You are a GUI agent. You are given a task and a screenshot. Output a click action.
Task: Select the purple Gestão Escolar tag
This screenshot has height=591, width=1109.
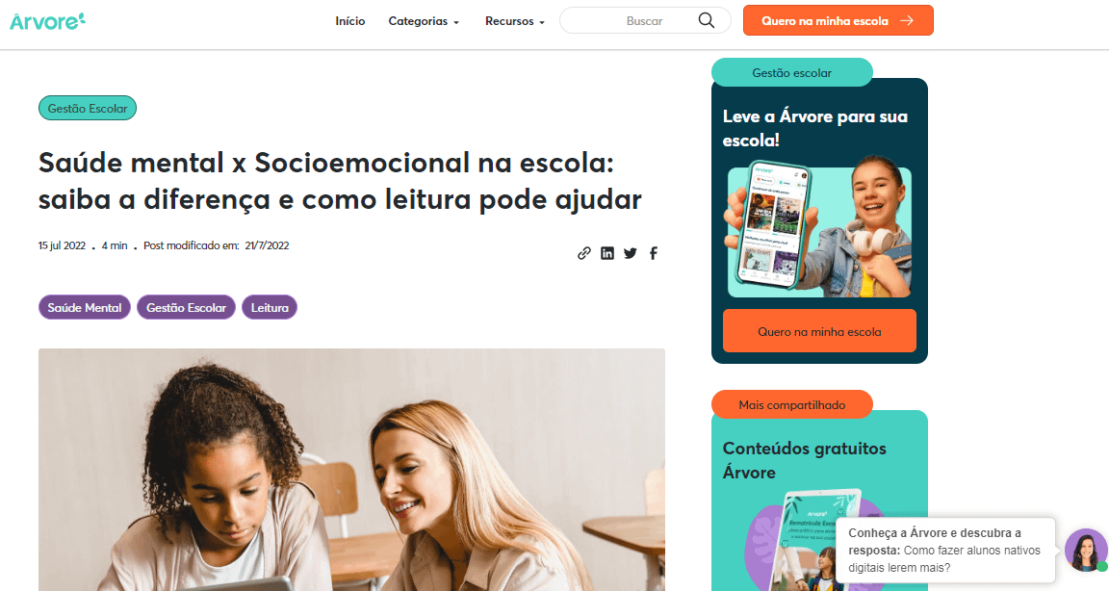click(186, 307)
